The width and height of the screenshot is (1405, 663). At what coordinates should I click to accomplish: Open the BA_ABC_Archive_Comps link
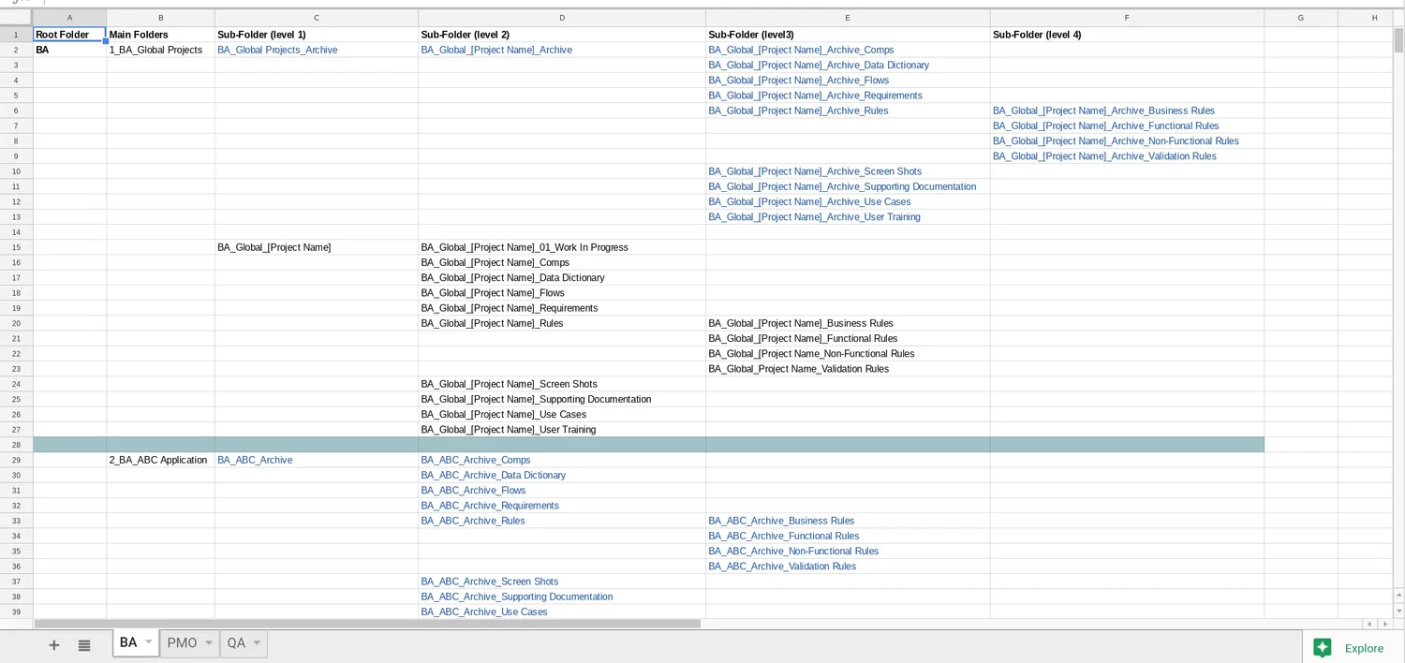click(x=476, y=460)
